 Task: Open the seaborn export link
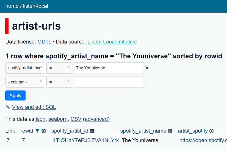coord(58,119)
